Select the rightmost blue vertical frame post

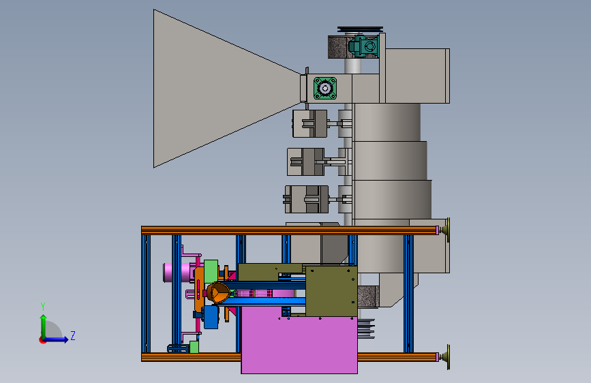point(408,294)
